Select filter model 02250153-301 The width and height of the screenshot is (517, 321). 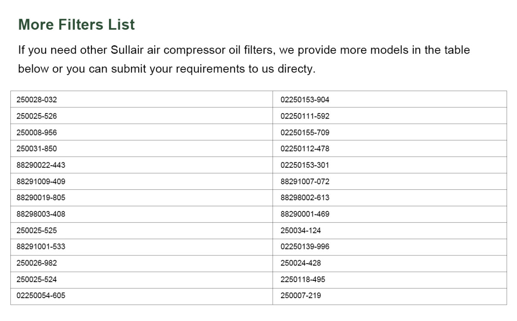point(305,165)
